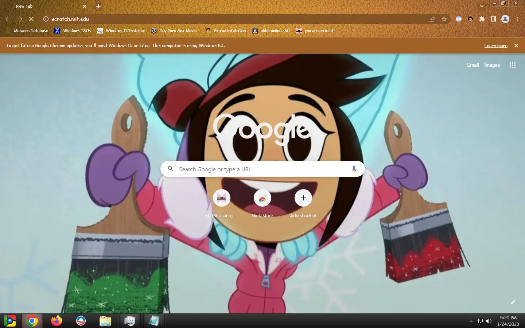Expand the tab search dropdown

coord(482,6)
